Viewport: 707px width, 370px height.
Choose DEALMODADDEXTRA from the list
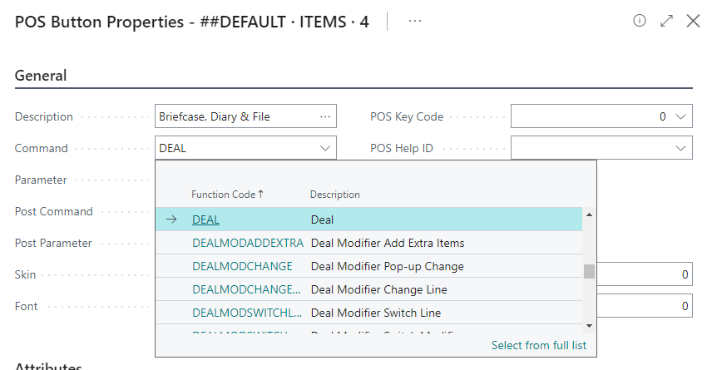[x=247, y=243]
